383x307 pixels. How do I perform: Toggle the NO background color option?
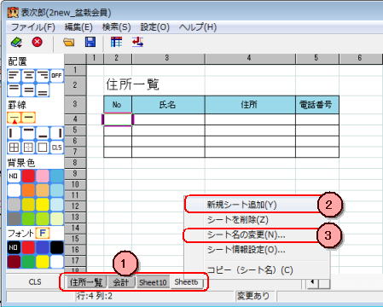point(14,176)
